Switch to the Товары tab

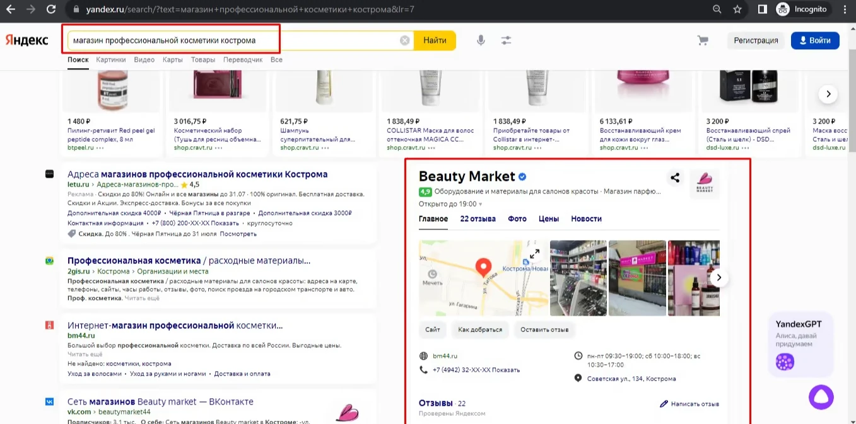tap(203, 60)
